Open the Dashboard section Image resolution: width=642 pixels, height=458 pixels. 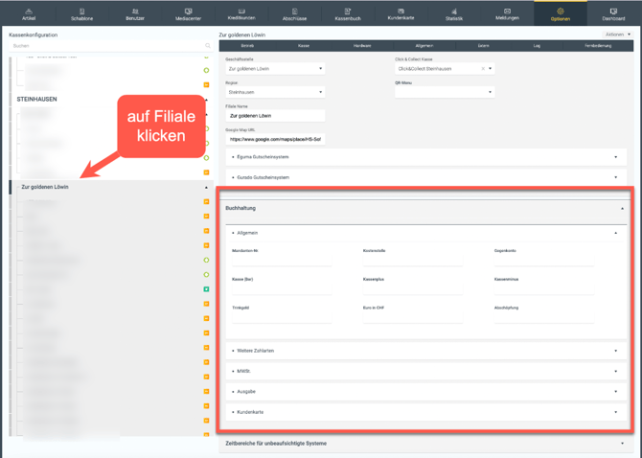click(613, 14)
